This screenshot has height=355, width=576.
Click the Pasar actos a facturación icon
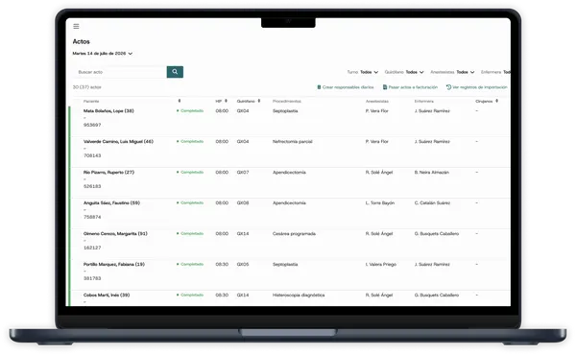(385, 87)
